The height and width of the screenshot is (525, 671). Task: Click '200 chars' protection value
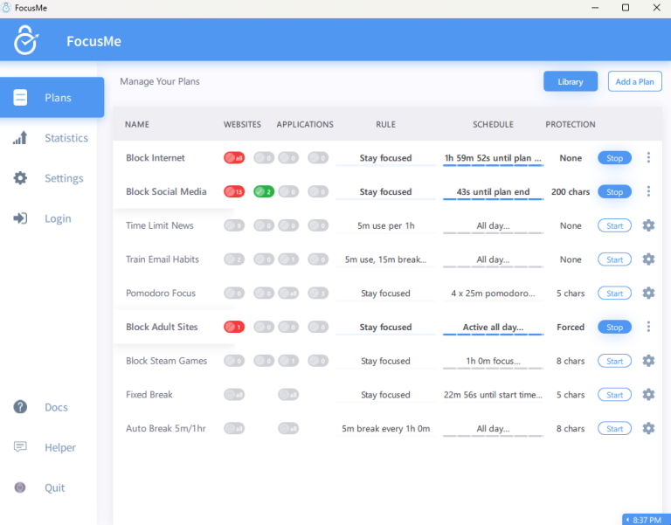(571, 191)
